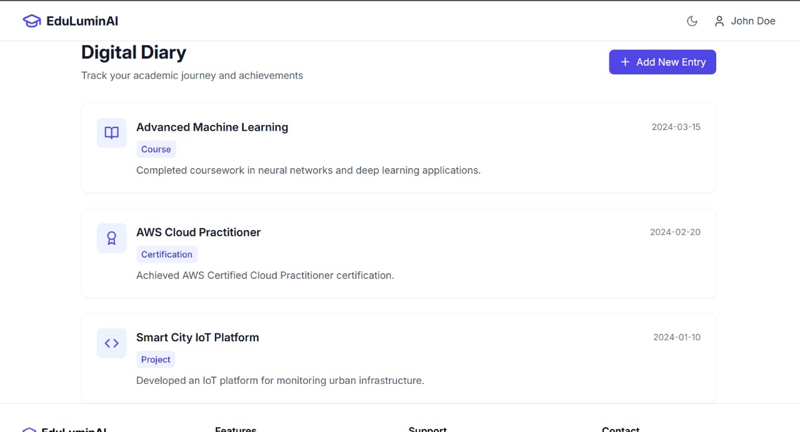This screenshot has height=432, width=800.
Task: Click the Smart City IoT entry description text
Action: click(x=280, y=380)
